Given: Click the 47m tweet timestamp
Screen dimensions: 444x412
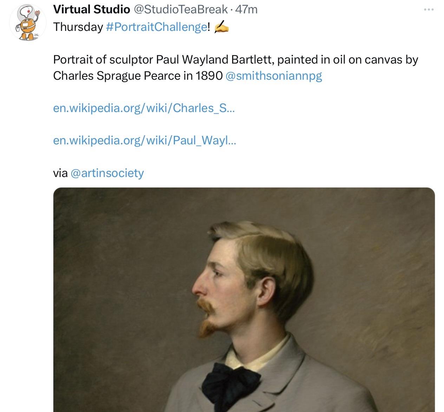Looking at the screenshot, I should coord(246,9).
